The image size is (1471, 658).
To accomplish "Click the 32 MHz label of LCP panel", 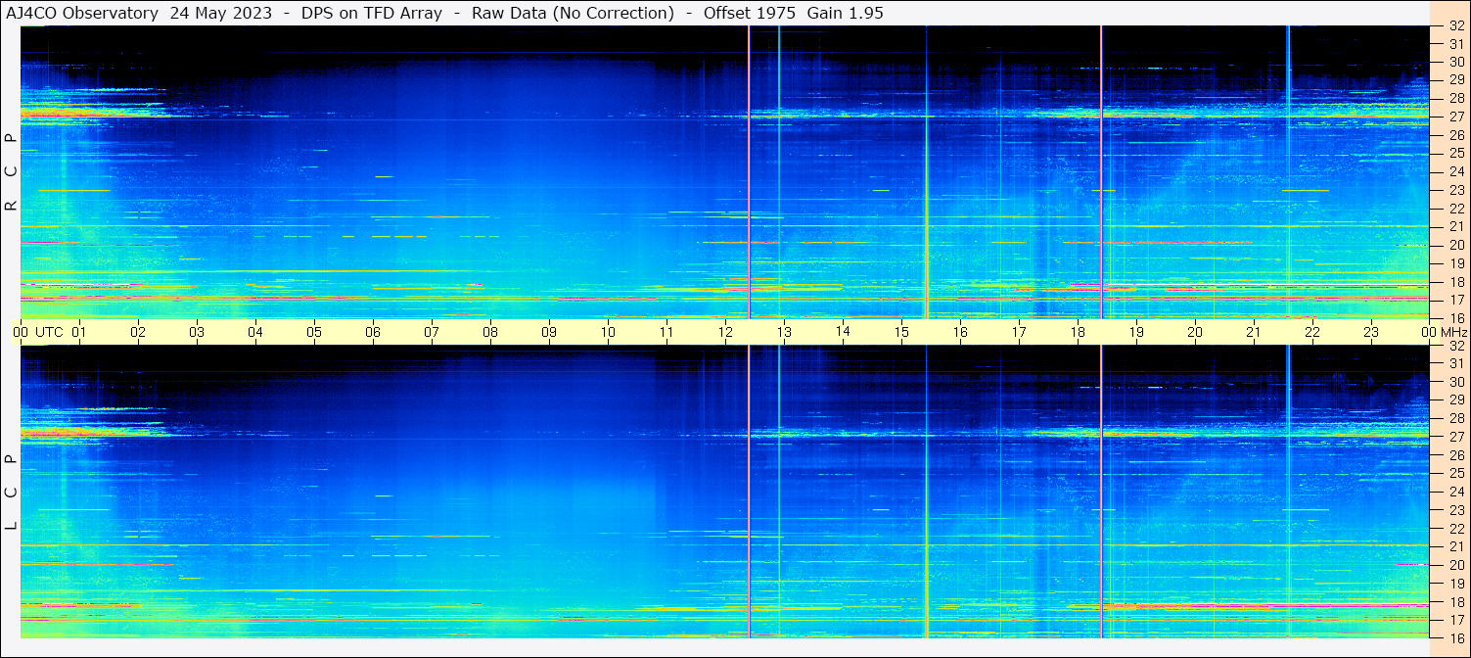I will (x=1455, y=346).
